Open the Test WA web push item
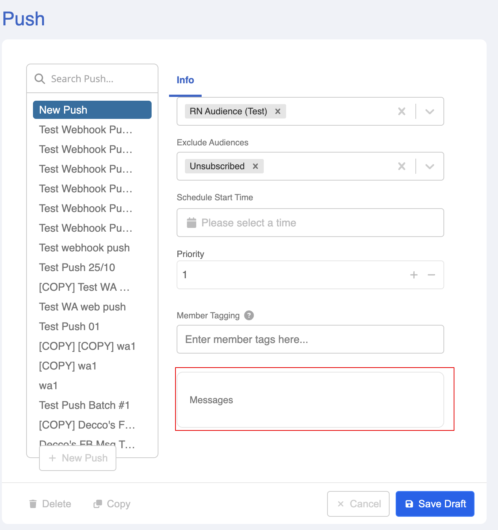 tap(82, 307)
